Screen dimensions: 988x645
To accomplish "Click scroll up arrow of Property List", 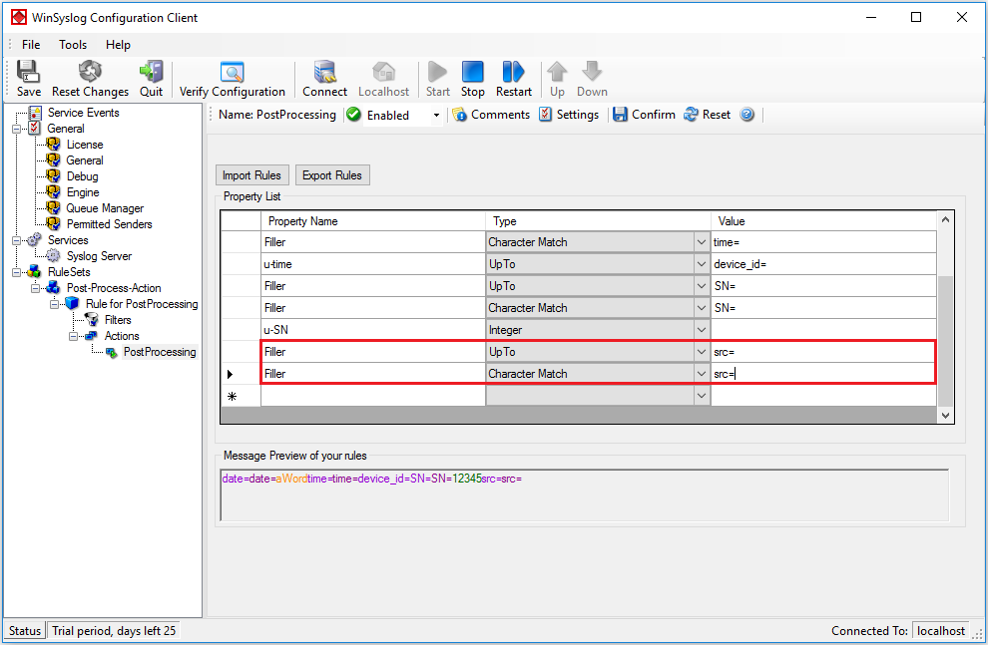I will [945, 219].
